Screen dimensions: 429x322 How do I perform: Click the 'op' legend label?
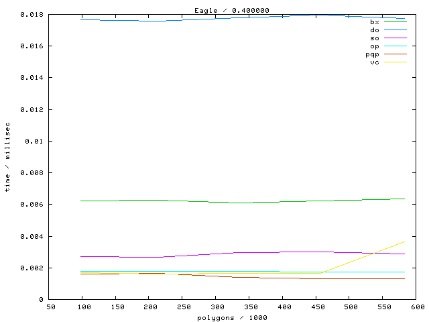click(374, 46)
